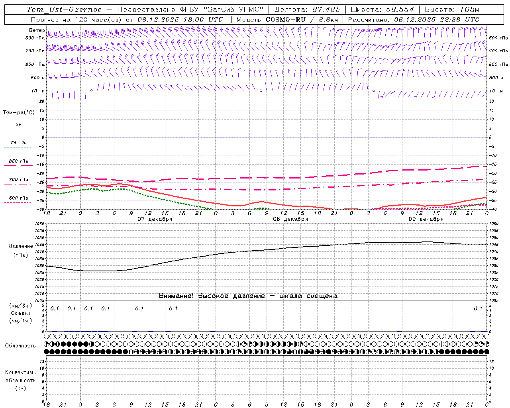Click the Конвективн. облачность label
The image size is (510, 408).
(x=21, y=377)
